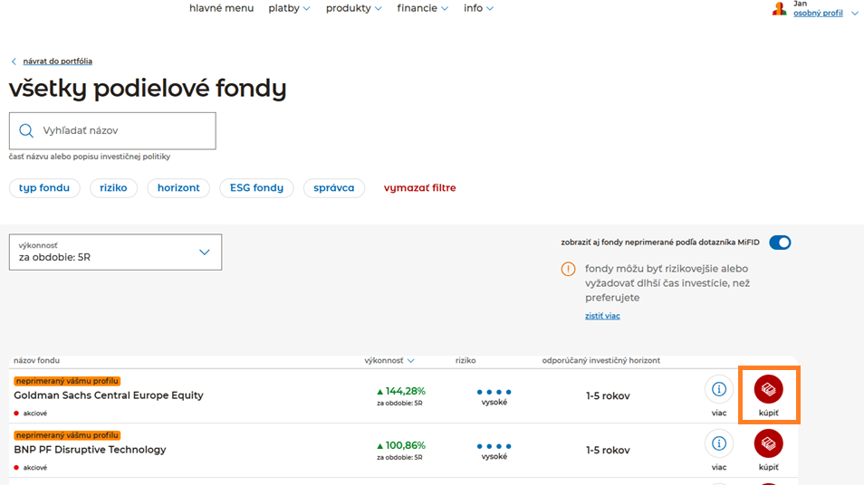Click back arrow beside návrat do portfólia

[14, 62]
